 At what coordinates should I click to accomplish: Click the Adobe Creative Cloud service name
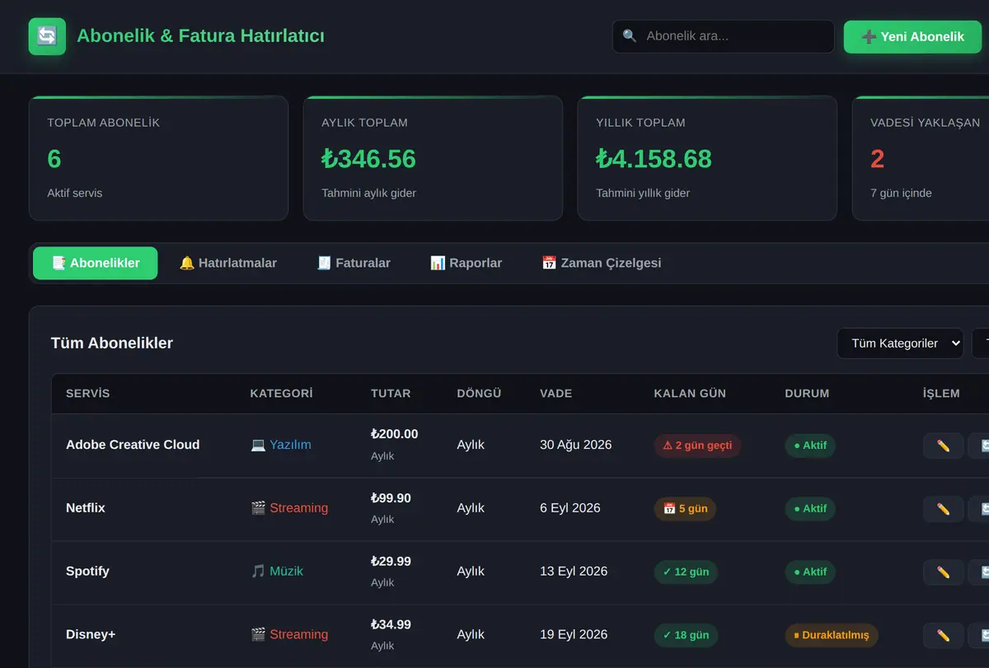pos(133,445)
